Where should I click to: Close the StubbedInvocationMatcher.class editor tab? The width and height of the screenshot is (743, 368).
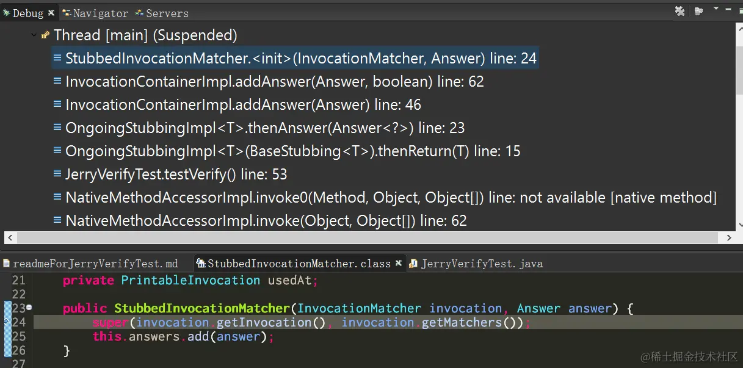pos(398,264)
